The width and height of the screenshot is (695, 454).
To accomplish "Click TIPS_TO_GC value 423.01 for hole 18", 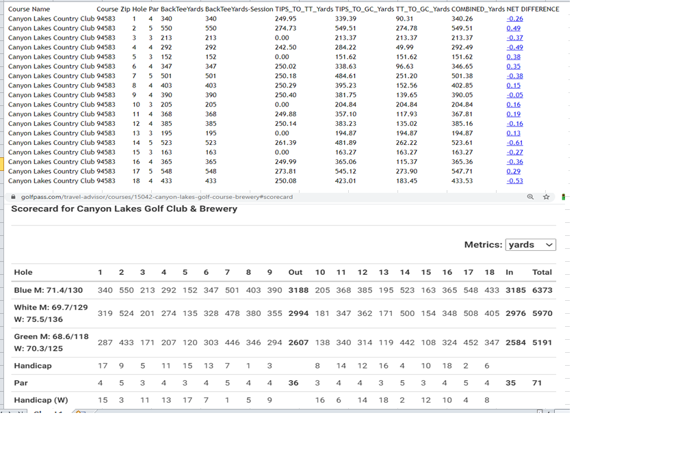I will coord(345,181).
